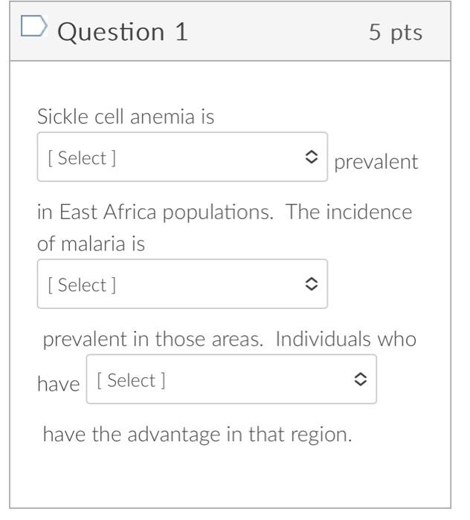Open the dropdown beside the word "have"
Image resolution: width=470 pixels, height=520 pixels.
click(231, 380)
